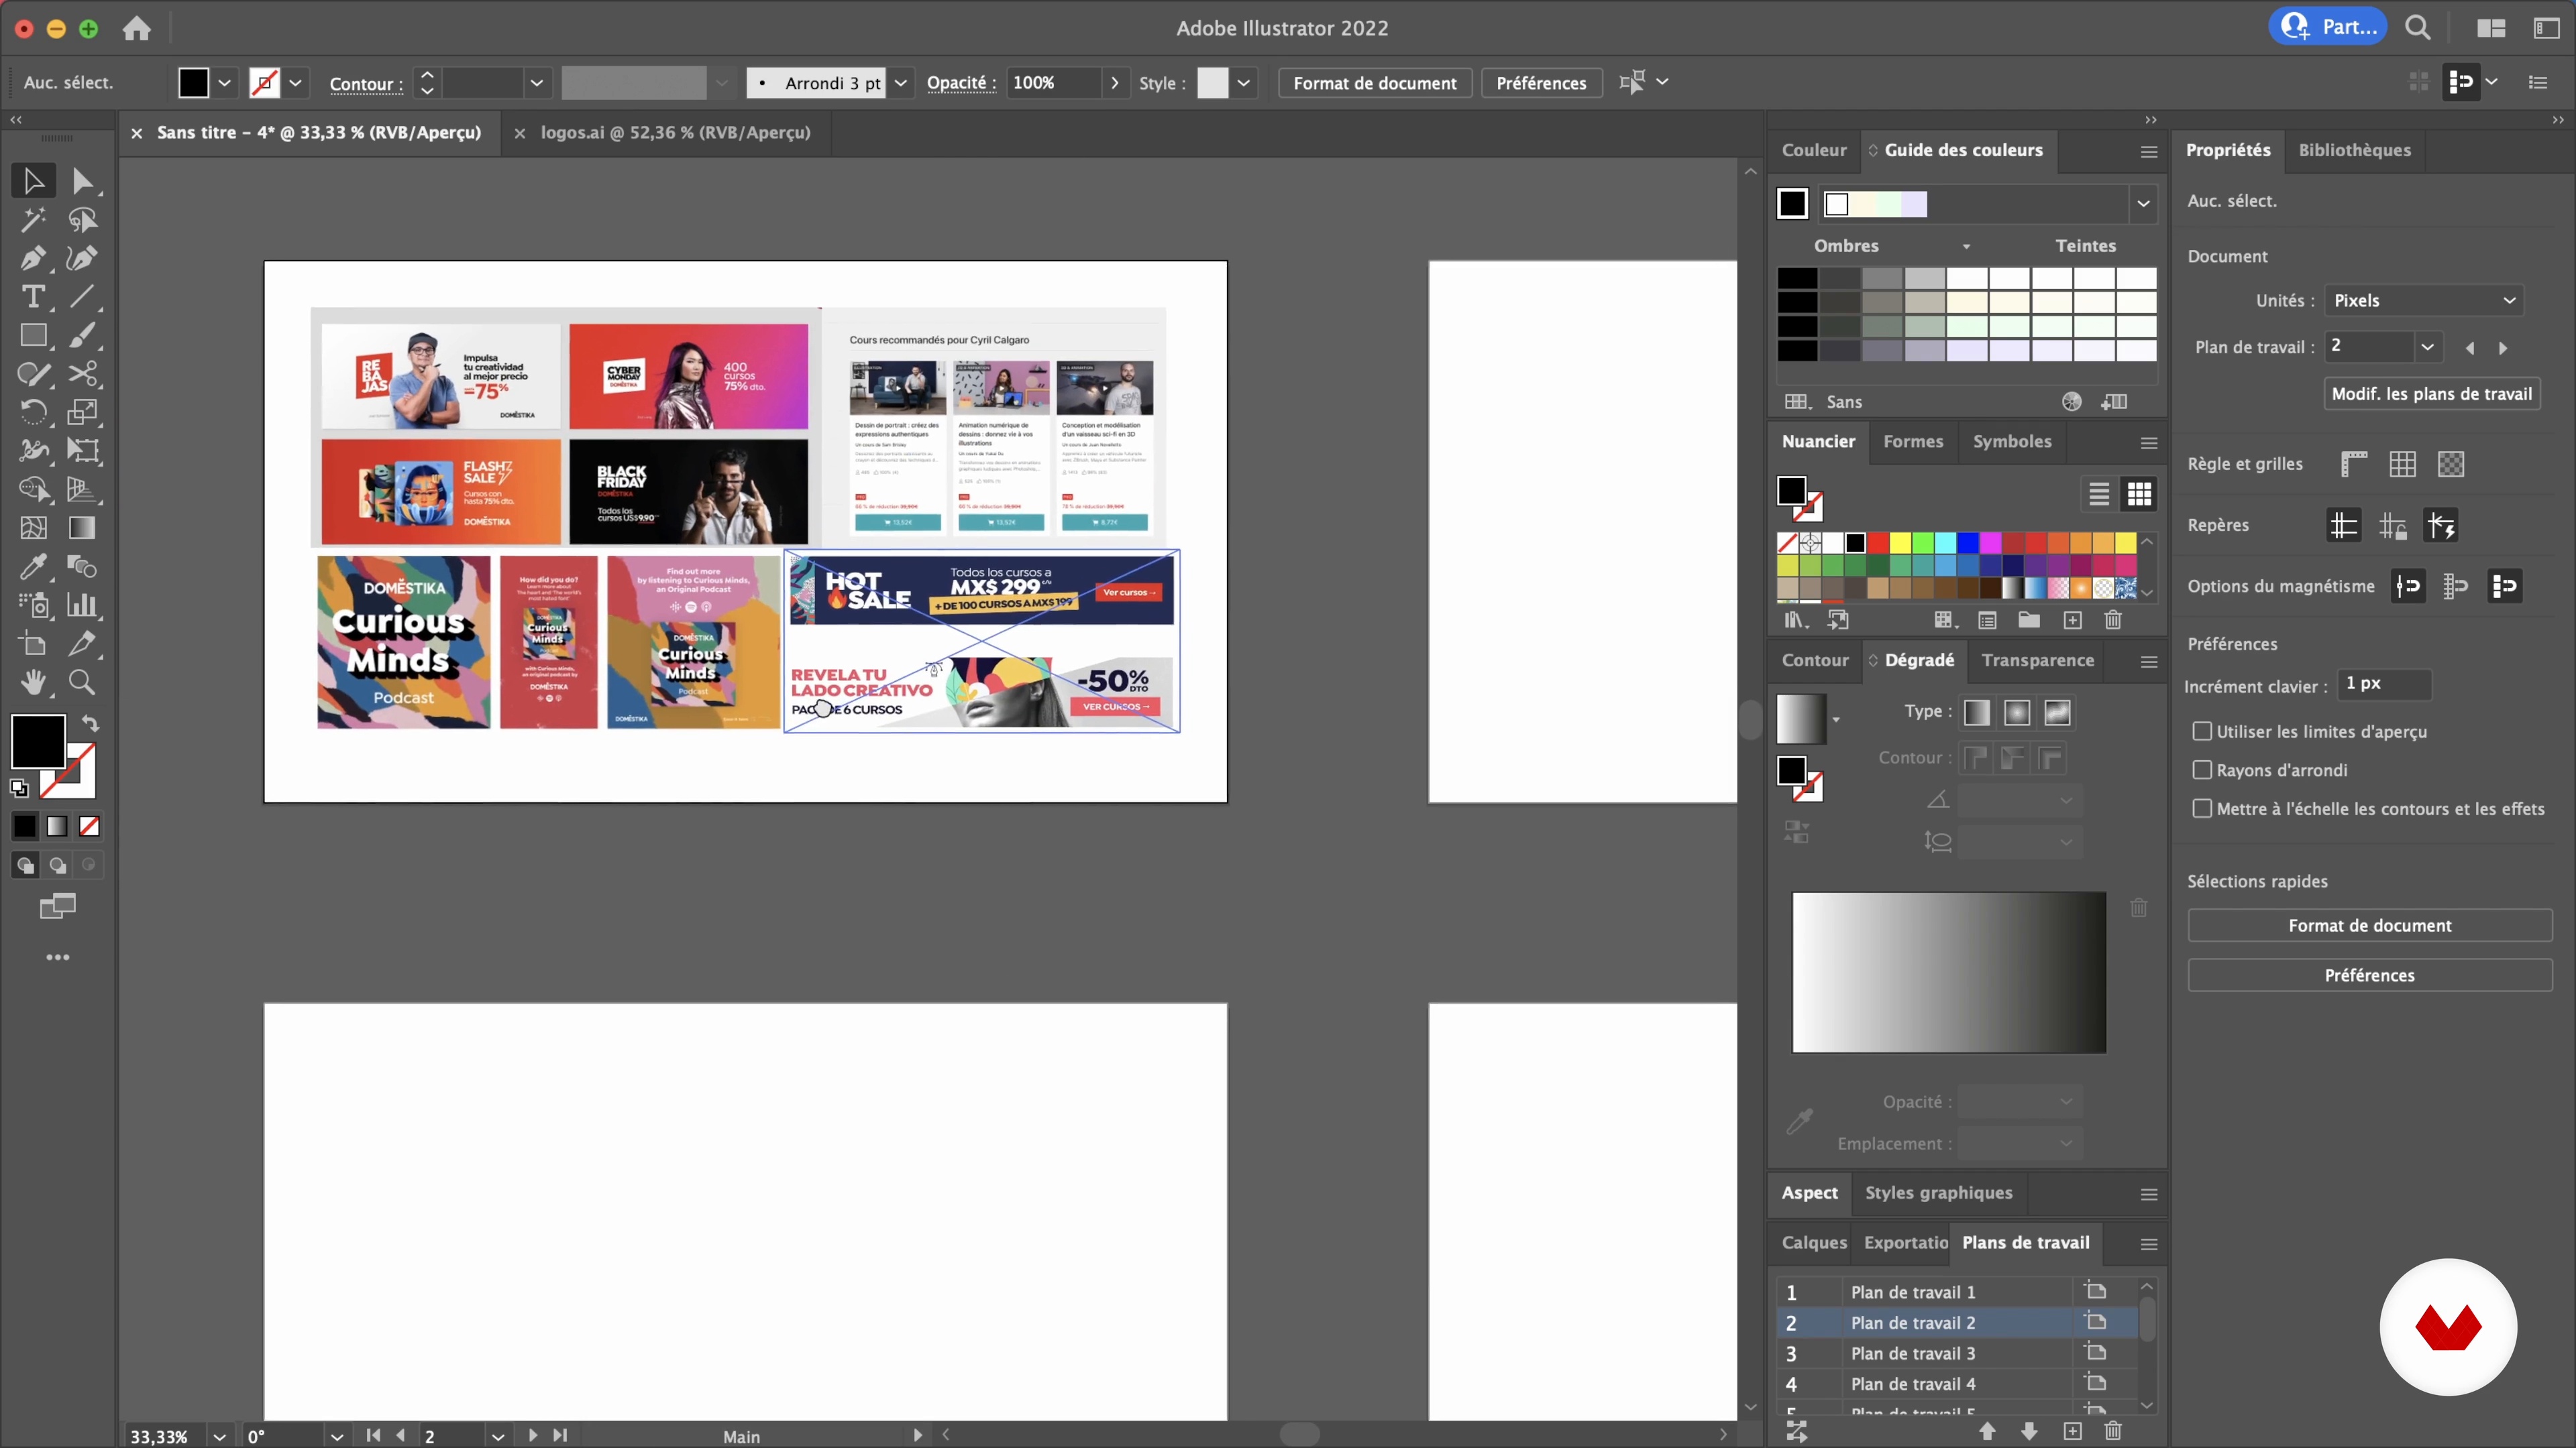This screenshot has height=1448, width=2576.
Task: Select the Rectangle tool
Action: pyautogui.click(x=33, y=335)
